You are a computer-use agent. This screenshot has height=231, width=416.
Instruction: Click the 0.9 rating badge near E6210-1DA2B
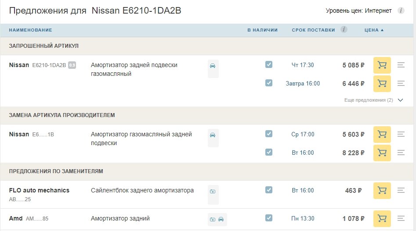tap(72, 65)
